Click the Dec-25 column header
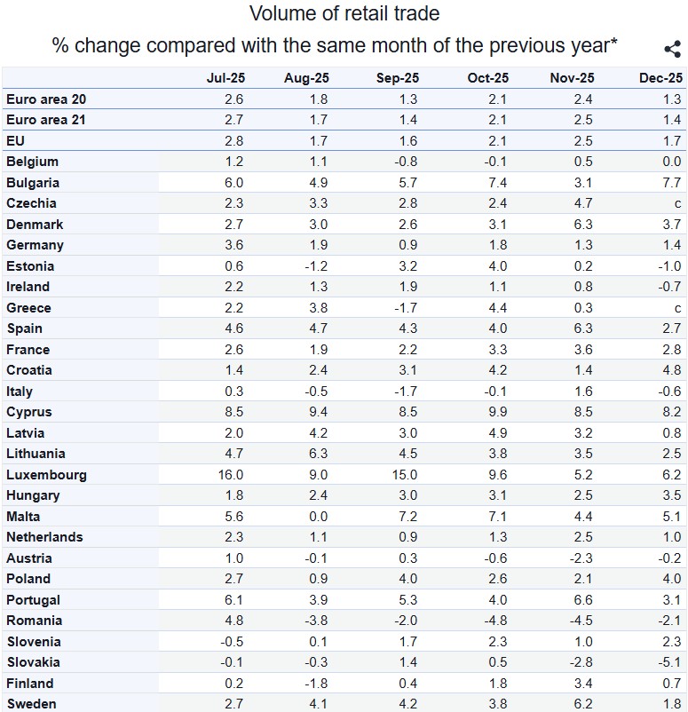The image size is (688, 712). click(660, 78)
